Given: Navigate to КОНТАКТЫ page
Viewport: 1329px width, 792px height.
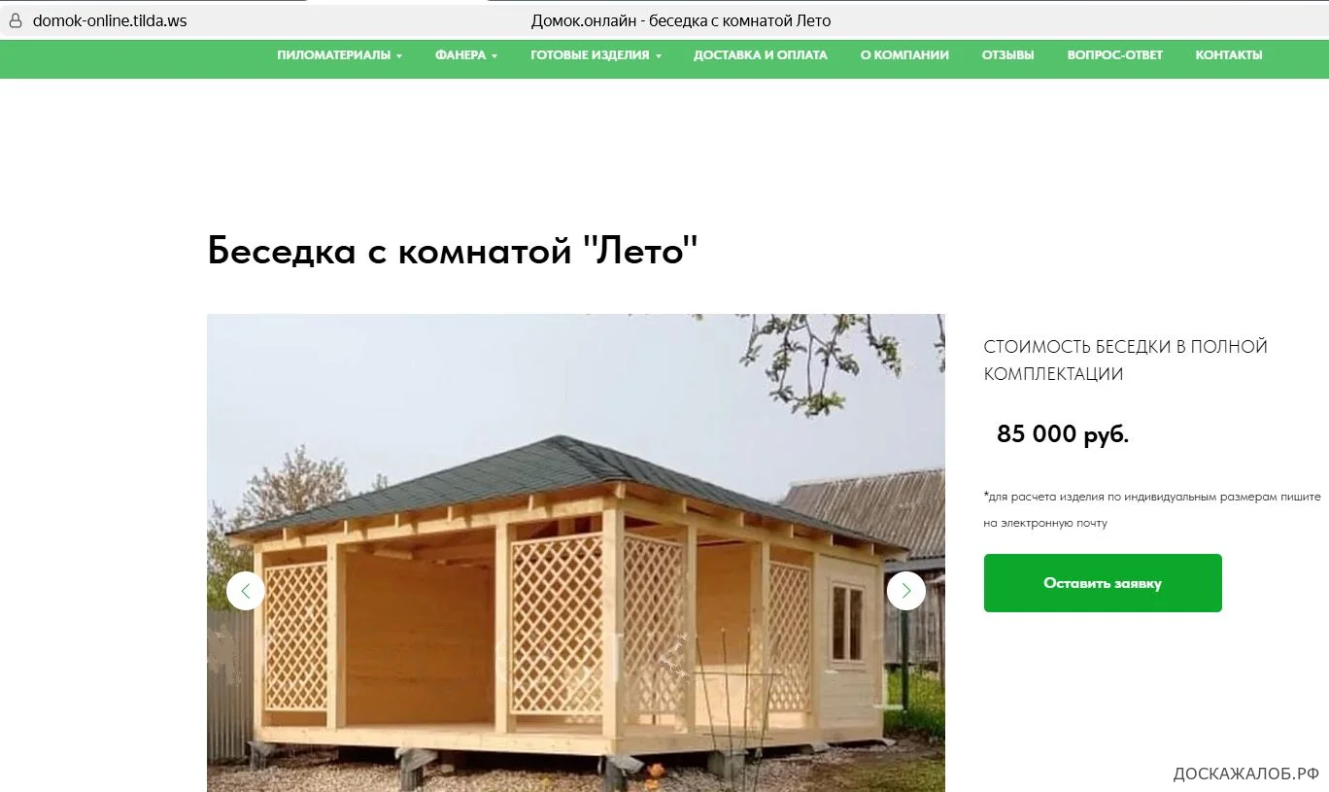Looking at the screenshot, I should pos(1229,55).
